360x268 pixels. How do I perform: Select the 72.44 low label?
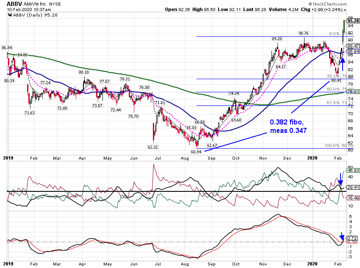pos(116,110)
